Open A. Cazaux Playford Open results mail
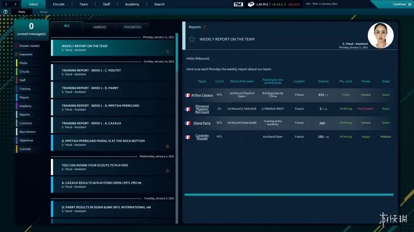The image size is (414, 232). pyautogui.click(x=113, y=185)
